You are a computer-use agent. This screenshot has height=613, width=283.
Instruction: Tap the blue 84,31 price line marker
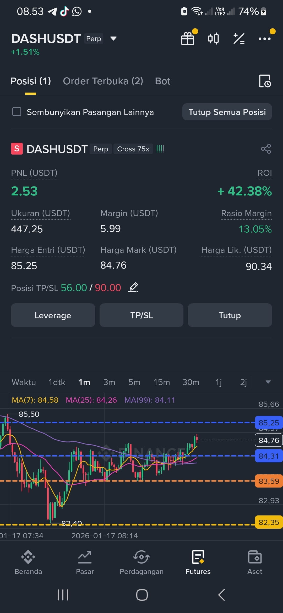click(269, 456)
